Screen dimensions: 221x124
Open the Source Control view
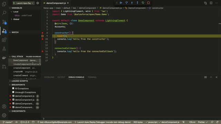[4, 22]
